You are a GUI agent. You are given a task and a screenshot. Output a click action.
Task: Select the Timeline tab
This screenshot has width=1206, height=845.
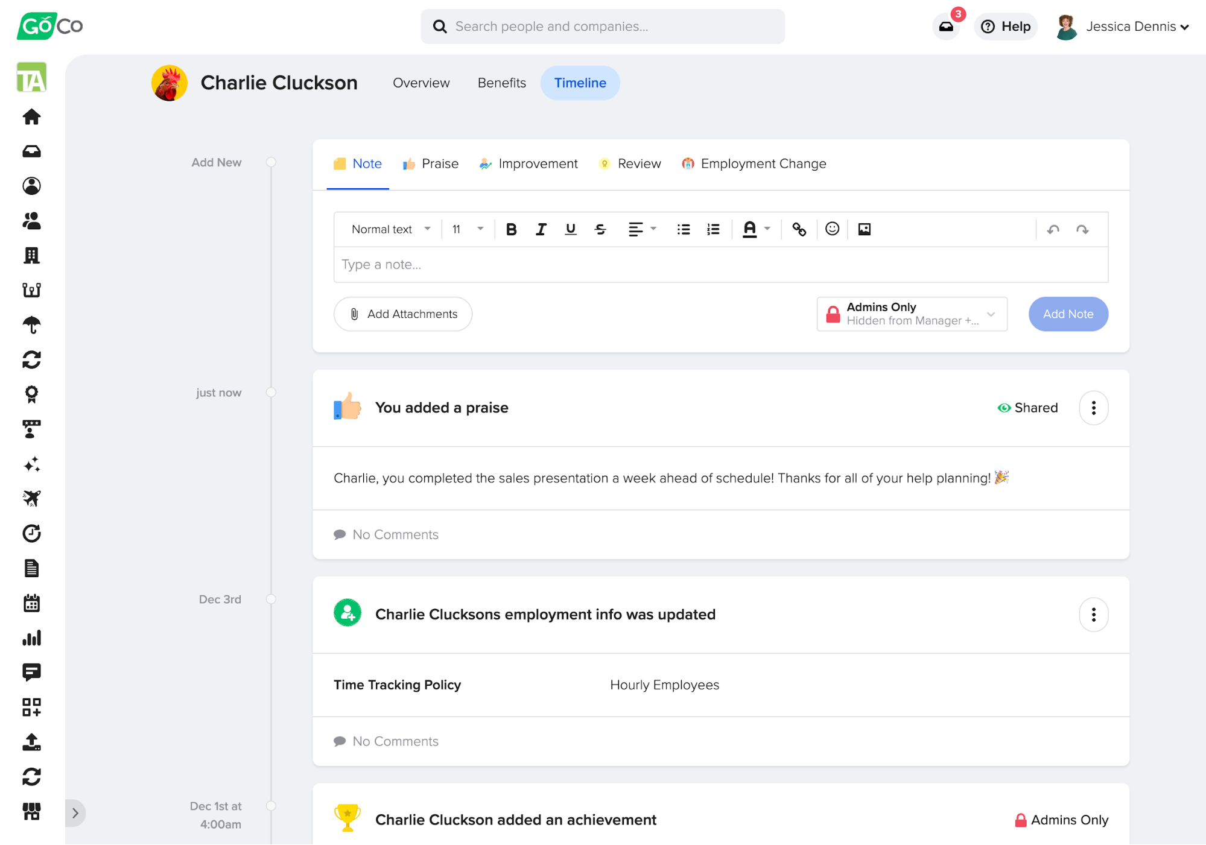coord(580,83)
